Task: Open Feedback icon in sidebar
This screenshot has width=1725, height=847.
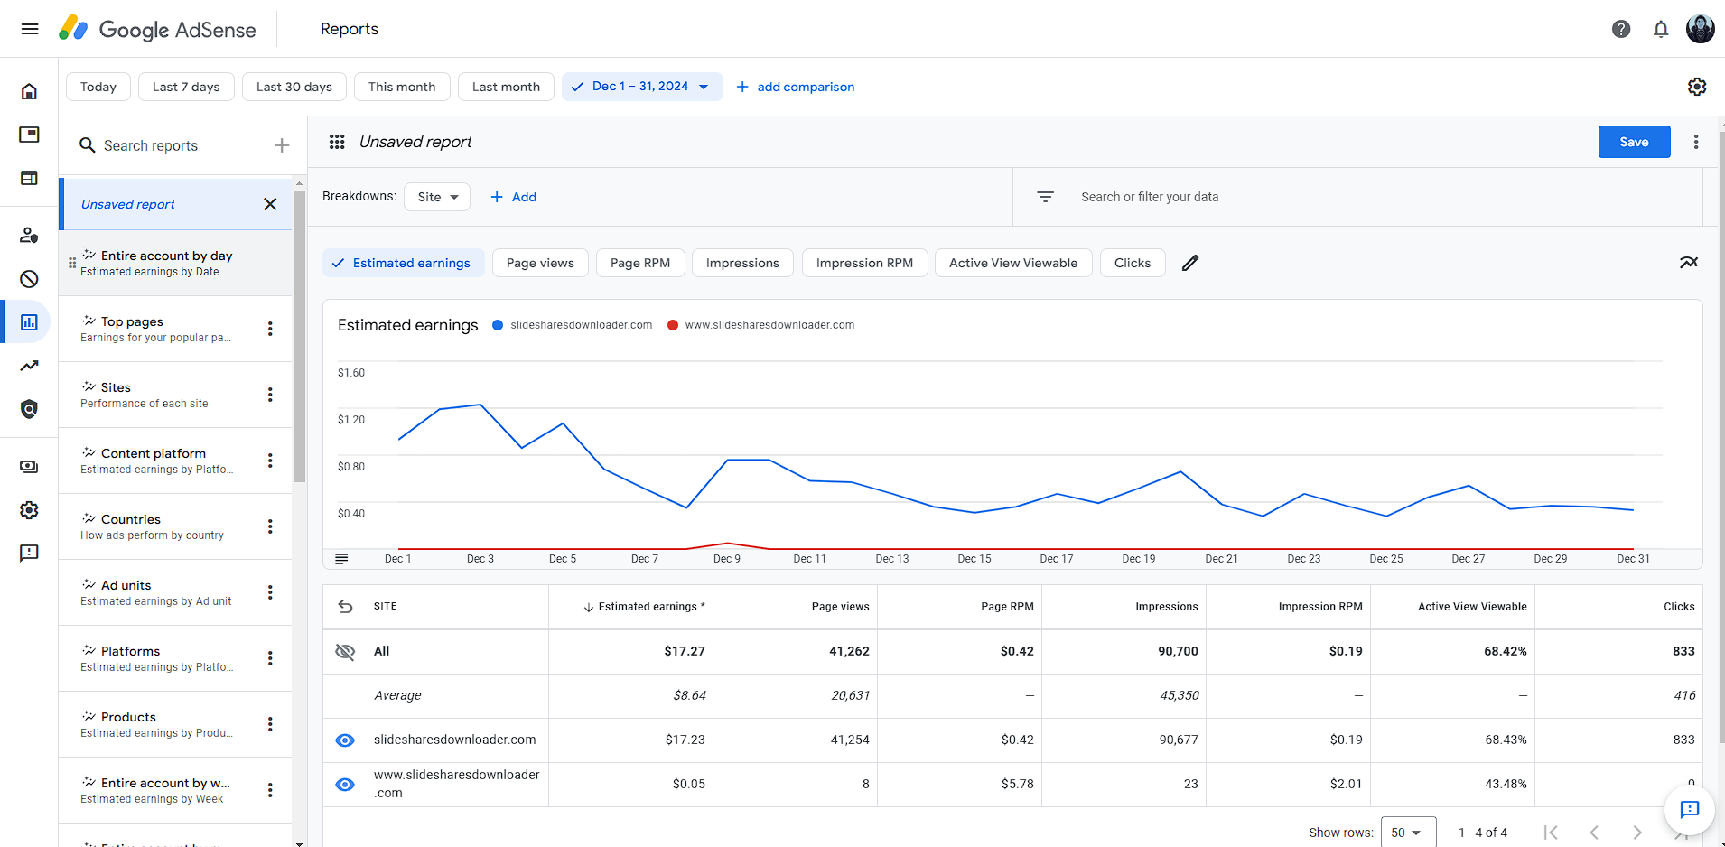Action: coord(29,553)
